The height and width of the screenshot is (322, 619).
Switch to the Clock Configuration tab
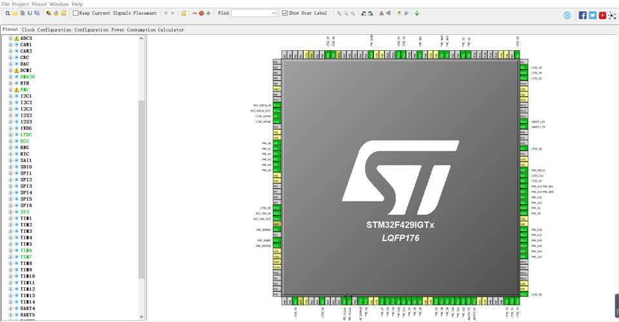(x=46, y=30)
